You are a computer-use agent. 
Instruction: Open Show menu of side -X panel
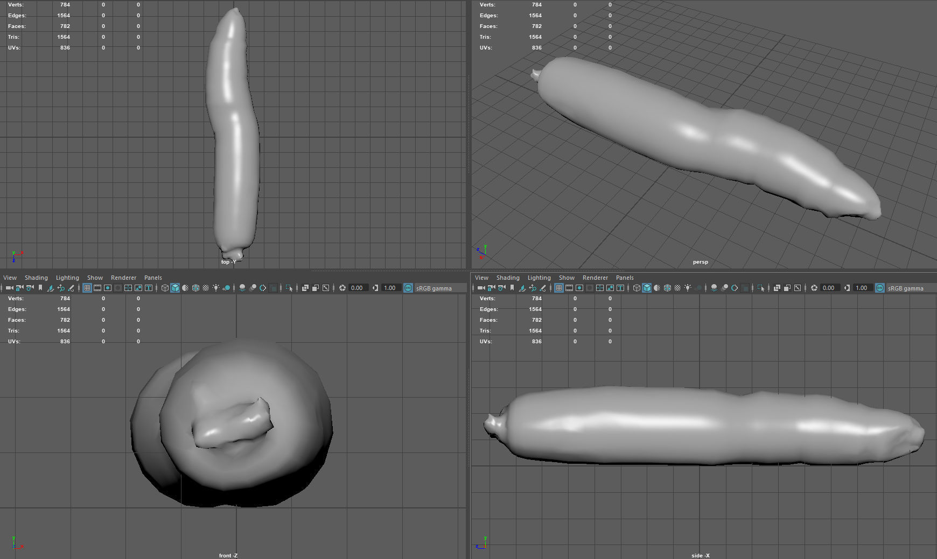[x=567, y=278]
